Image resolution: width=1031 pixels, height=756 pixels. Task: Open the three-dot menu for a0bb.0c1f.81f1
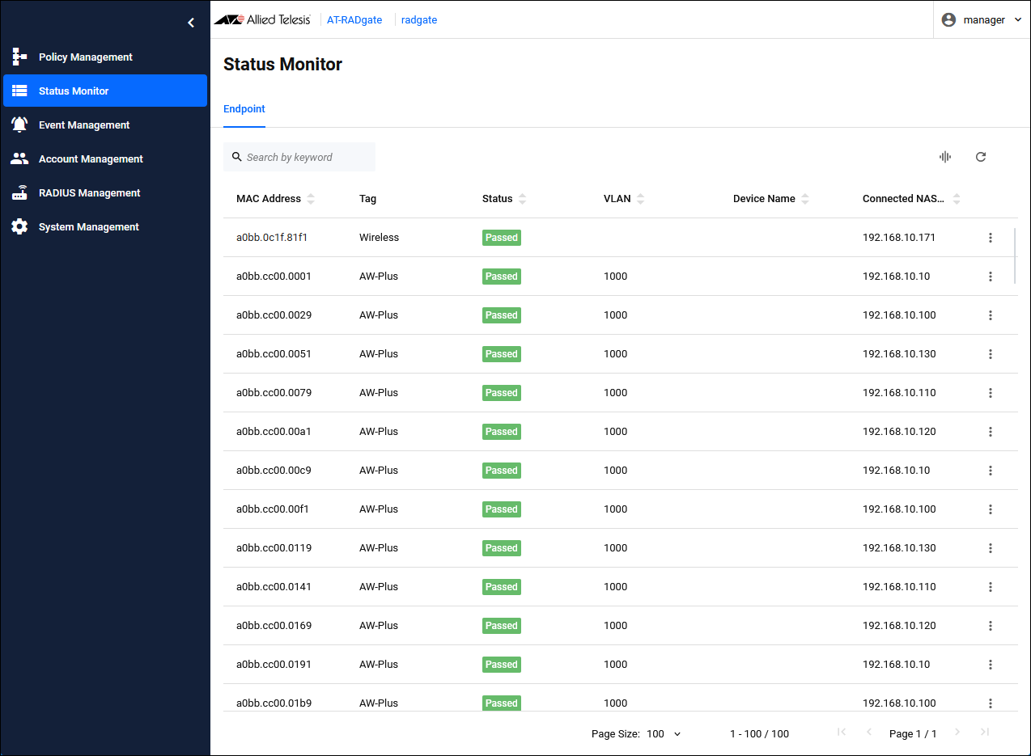pos(990,238)
